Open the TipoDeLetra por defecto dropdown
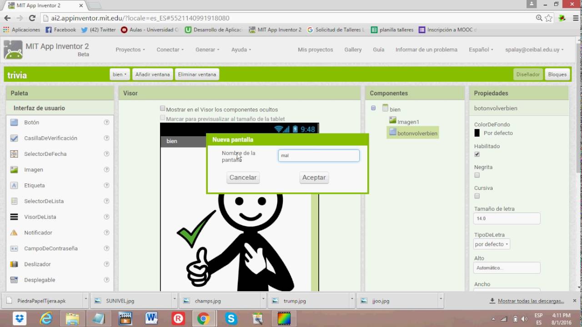The image size is (582, 327). coord(492,244)
